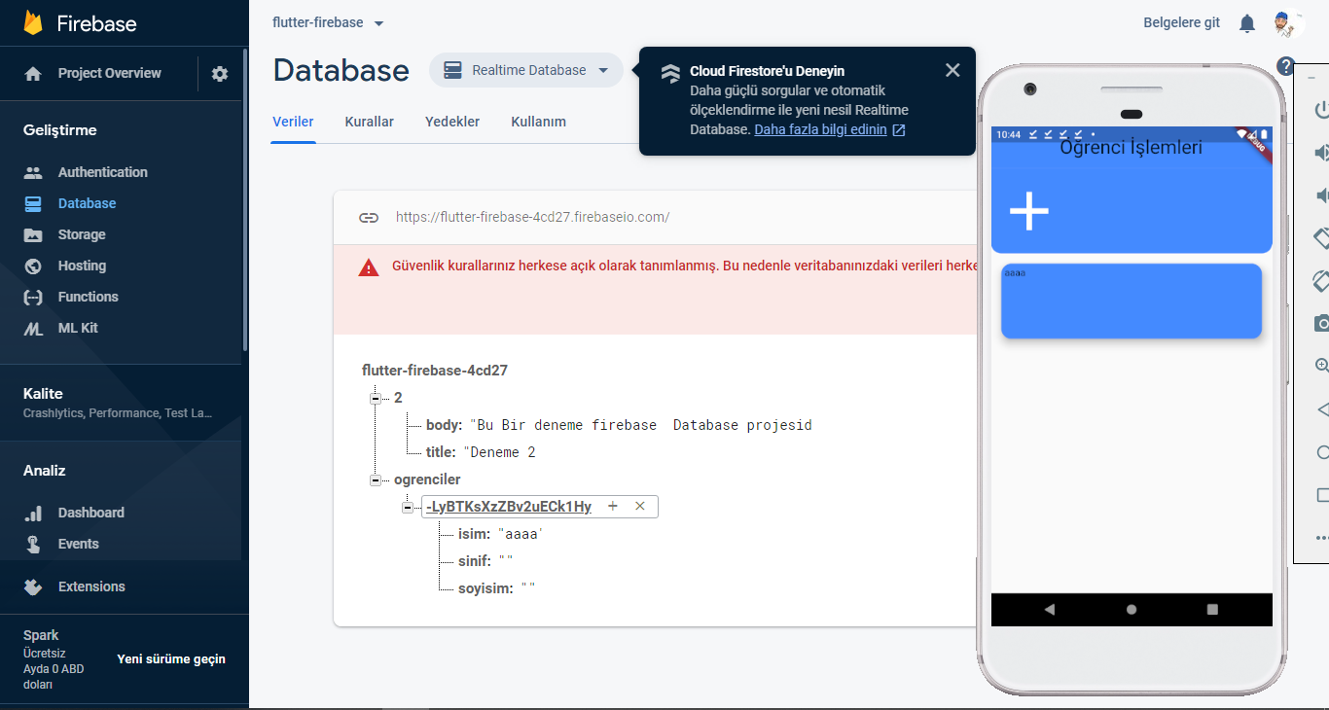Switch to the Kullanım tab

tap(538, 122)
